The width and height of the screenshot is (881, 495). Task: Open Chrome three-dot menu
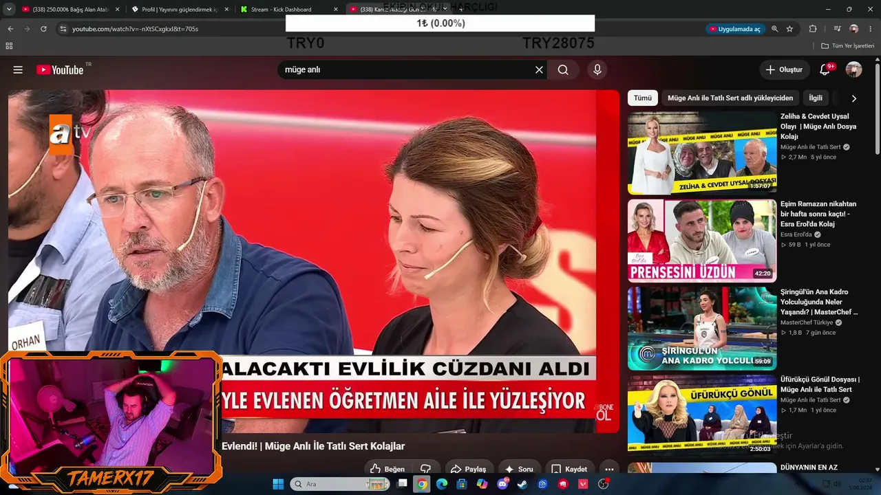(871, 29)
